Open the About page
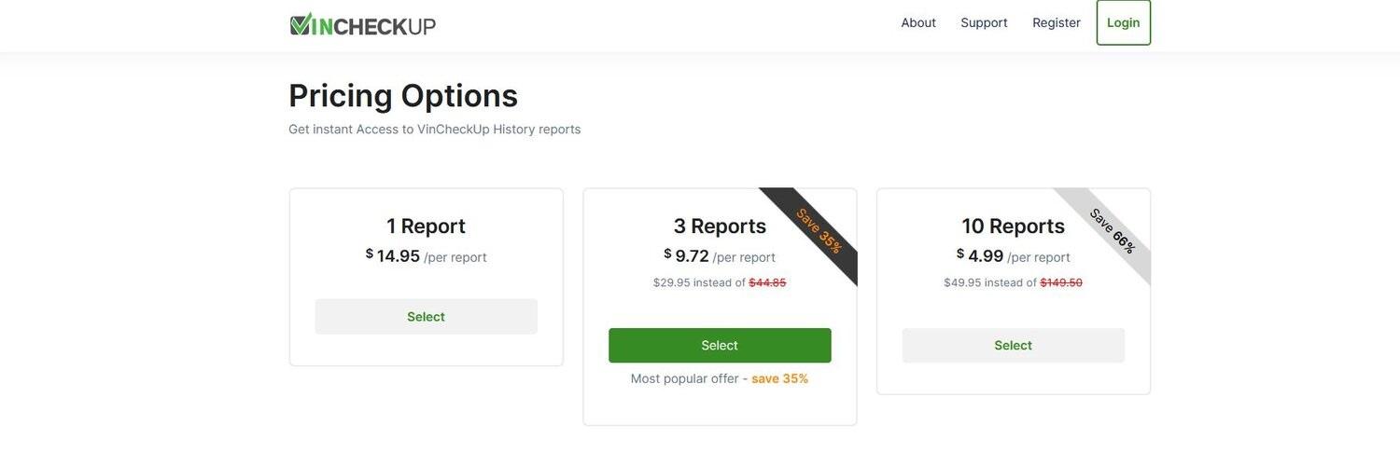The width and height of the screenshot is (1400, 466). pyautogui.click(x=918, y=22)
